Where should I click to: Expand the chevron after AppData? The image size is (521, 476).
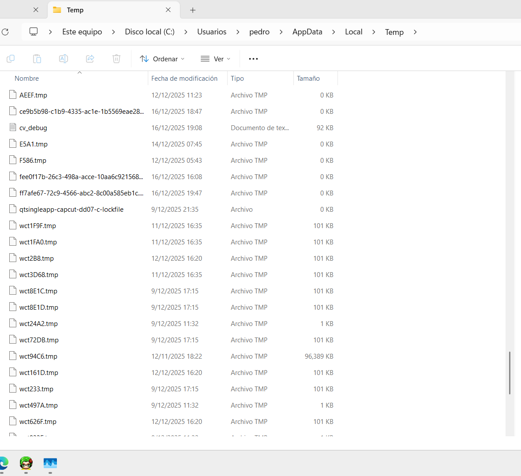(334, 32)
